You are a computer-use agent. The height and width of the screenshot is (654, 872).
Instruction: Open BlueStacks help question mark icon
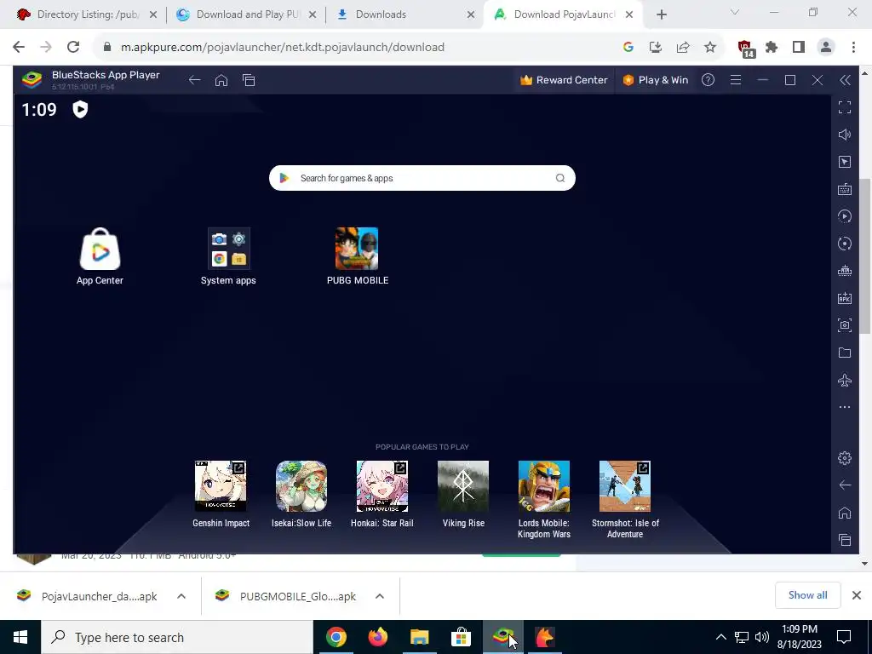point(708,79)
